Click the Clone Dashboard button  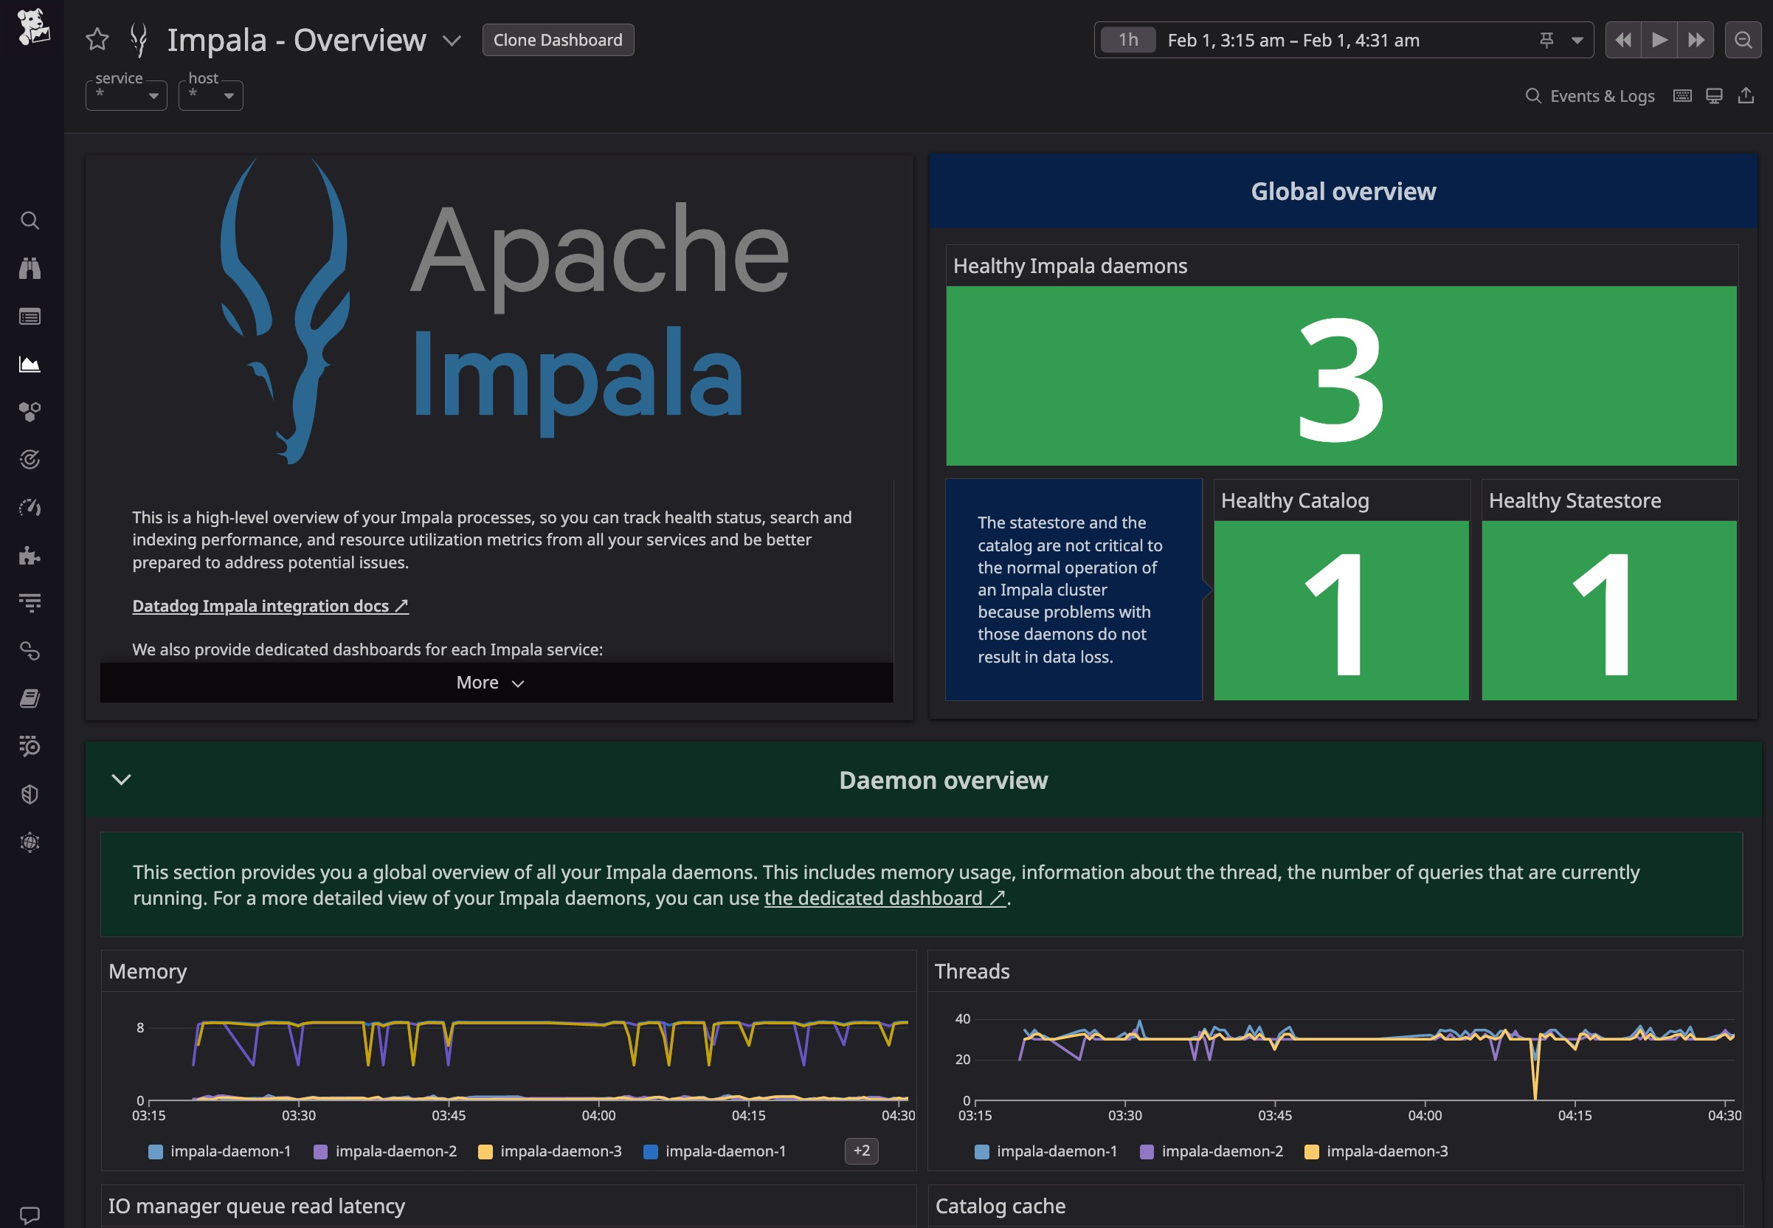click(x=558, y=39)
